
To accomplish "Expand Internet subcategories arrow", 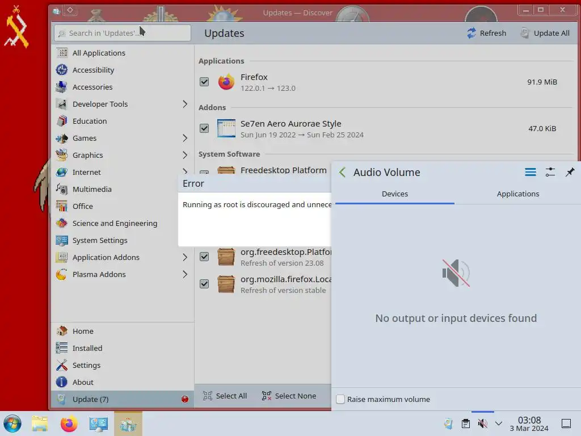I will pyautogui.click(x=185, y=171).
